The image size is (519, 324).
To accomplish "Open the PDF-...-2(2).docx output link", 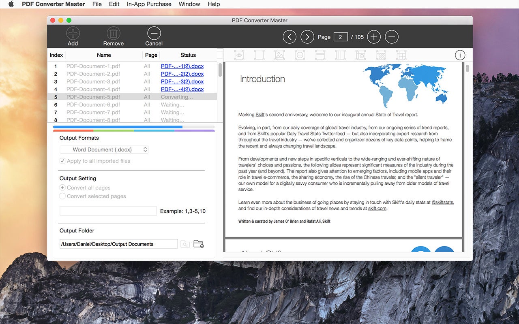I will click(182, 74).
